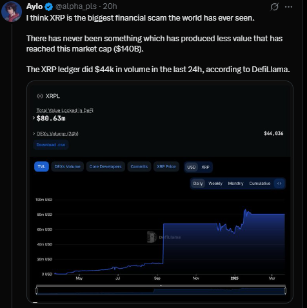Expand the Total Value Locked chevron
This screenshot has height=308, width=307.
tap(34, 118)
